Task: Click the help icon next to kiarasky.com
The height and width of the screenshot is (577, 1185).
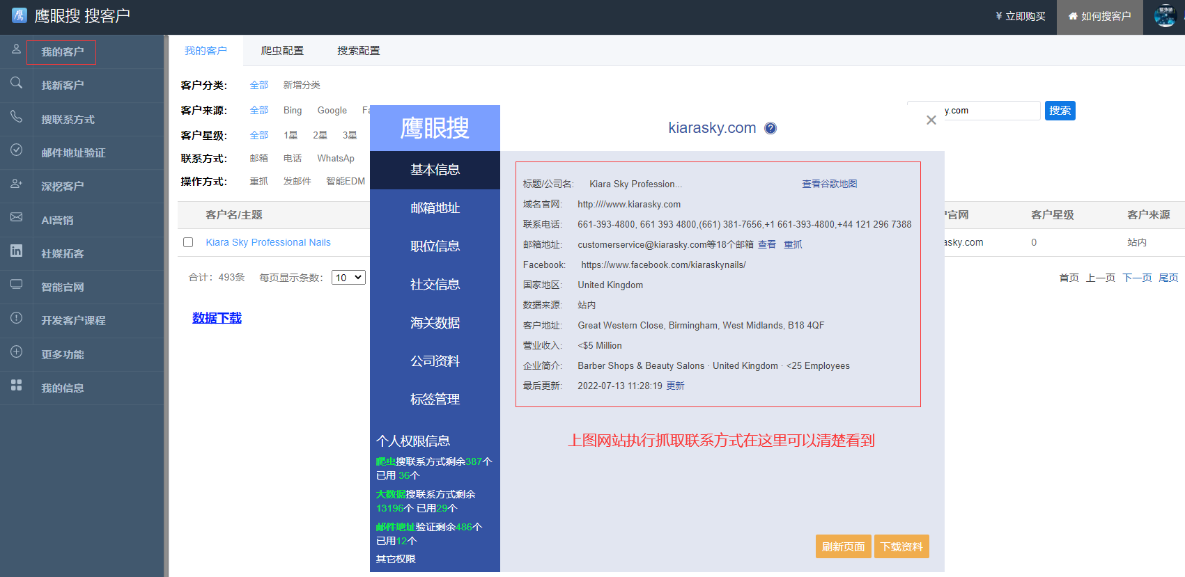Action: coord(770,128)
